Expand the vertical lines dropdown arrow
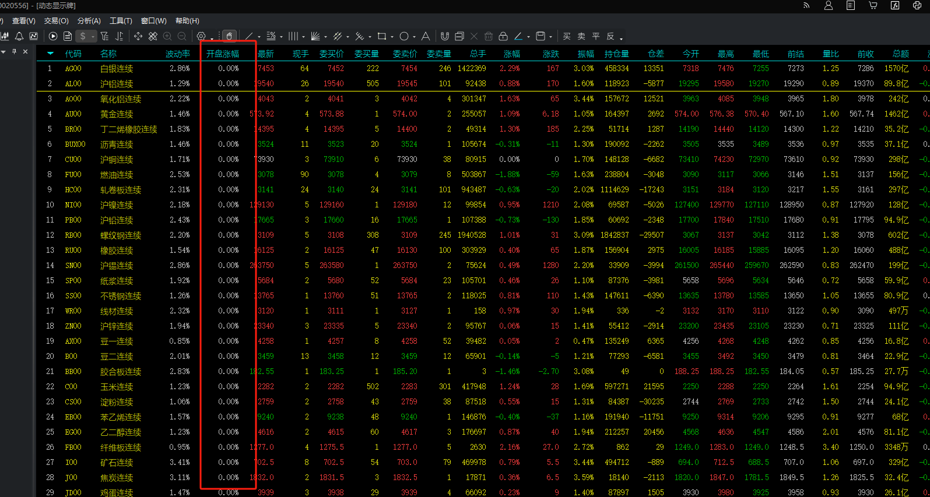The height and width of the screenshot is (497, 930). coord(303,37)
